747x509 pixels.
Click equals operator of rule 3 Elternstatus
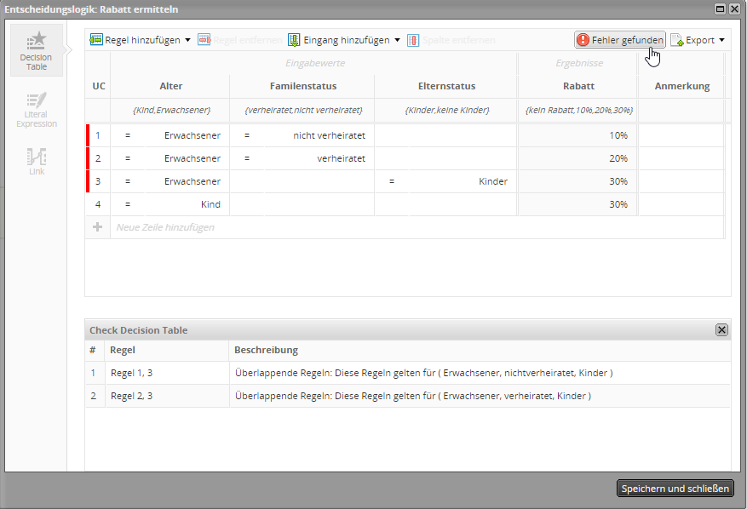[x=392, y=181]
